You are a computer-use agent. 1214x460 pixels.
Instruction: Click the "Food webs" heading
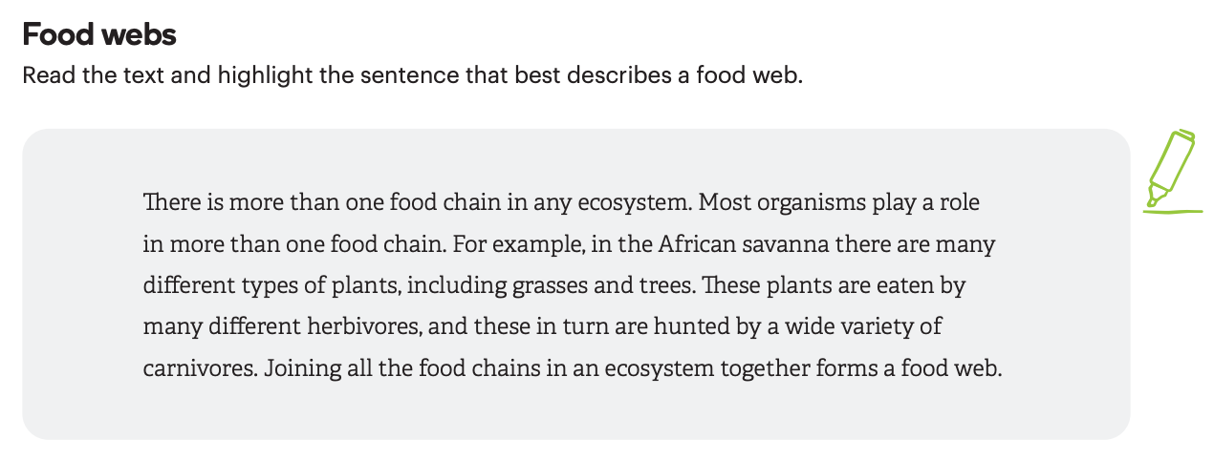(99, 35)
